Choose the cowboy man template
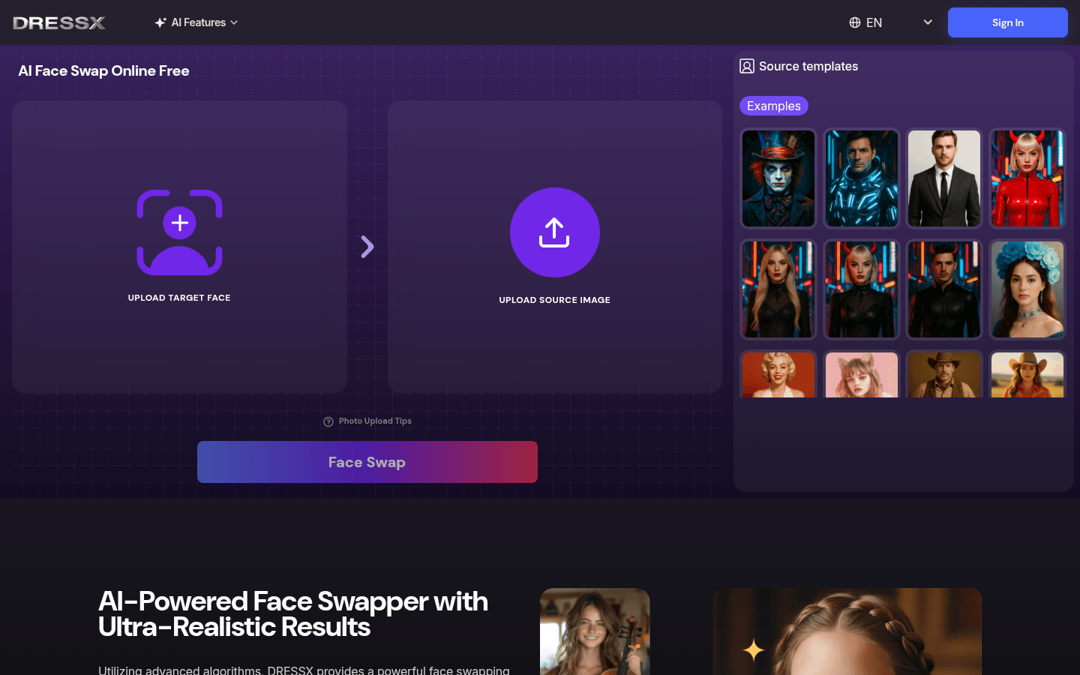This screenshot has width=1080, height=675. 944,374
